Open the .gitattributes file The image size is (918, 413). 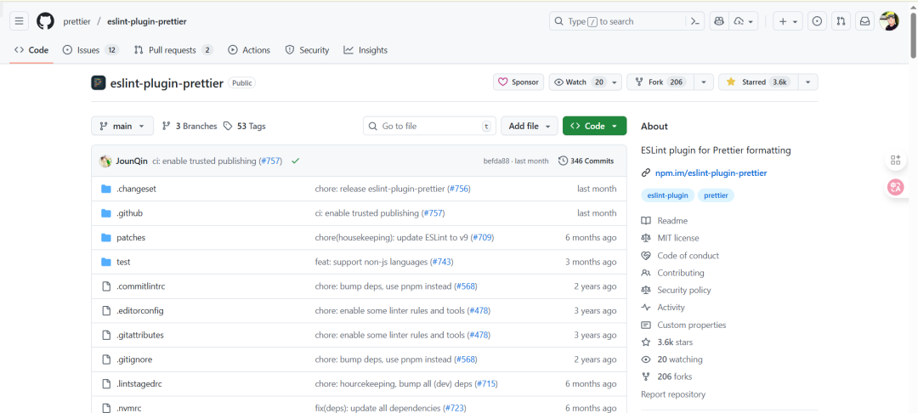pos(140,335)
